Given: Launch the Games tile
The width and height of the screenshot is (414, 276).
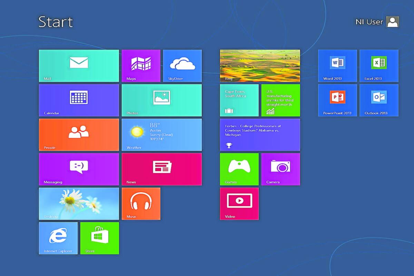Looking at the screenshot, I should tap(239, 169).
